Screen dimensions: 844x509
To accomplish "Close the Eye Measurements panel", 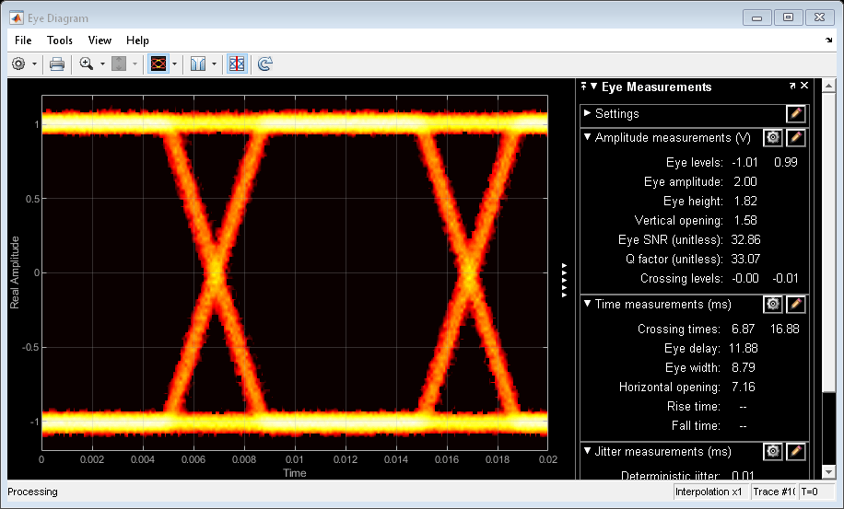I will point(804,86).
